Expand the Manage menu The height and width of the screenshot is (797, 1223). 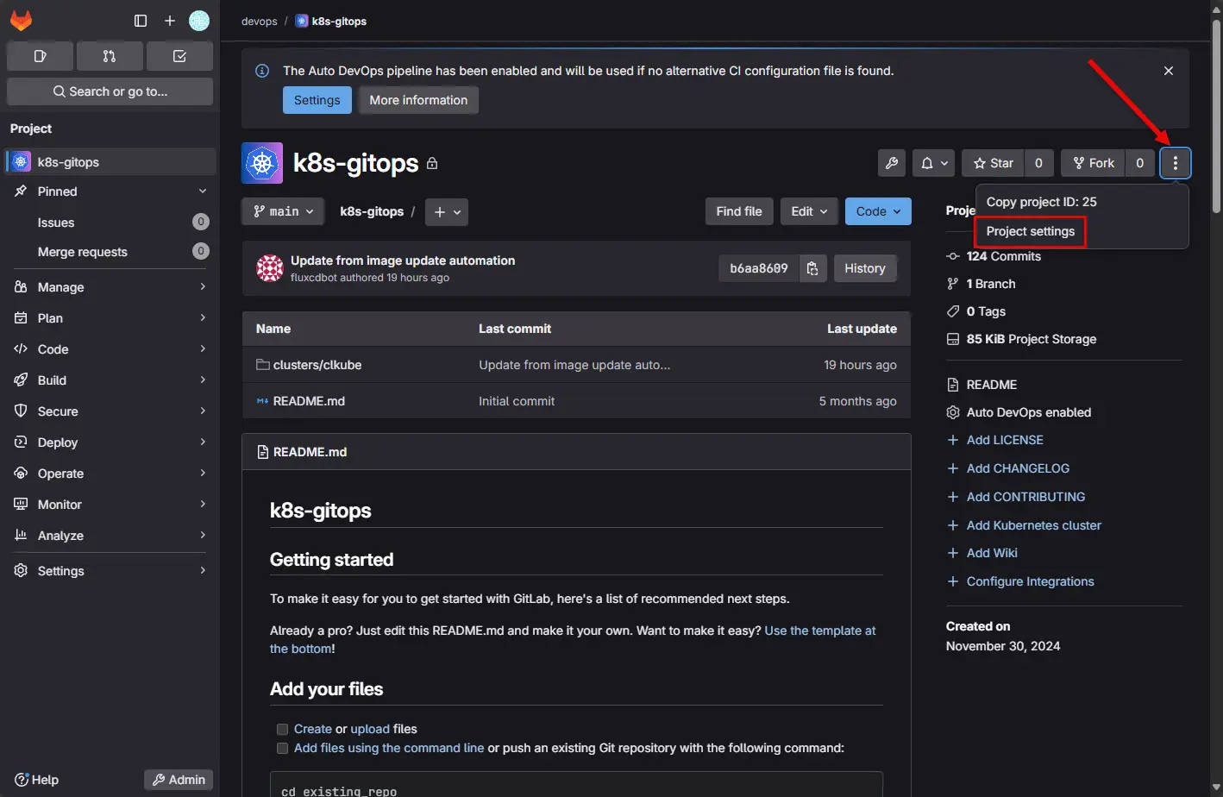click(110, 287)
